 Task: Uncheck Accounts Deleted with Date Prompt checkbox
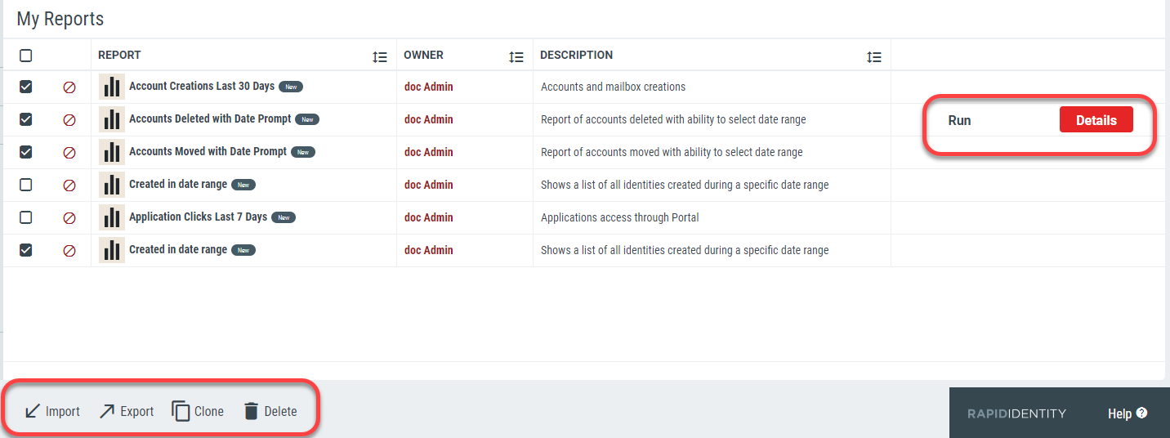click(x=26, y=119)
